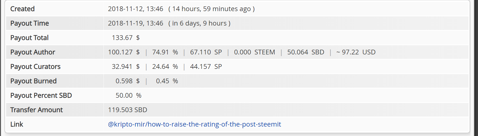Select the payout date 2018-11-19, 13:46

point(135,23)
